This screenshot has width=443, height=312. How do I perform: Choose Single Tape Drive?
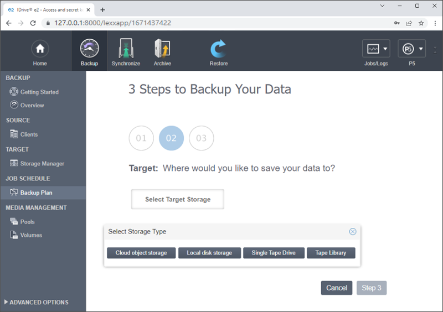point(274,253)
